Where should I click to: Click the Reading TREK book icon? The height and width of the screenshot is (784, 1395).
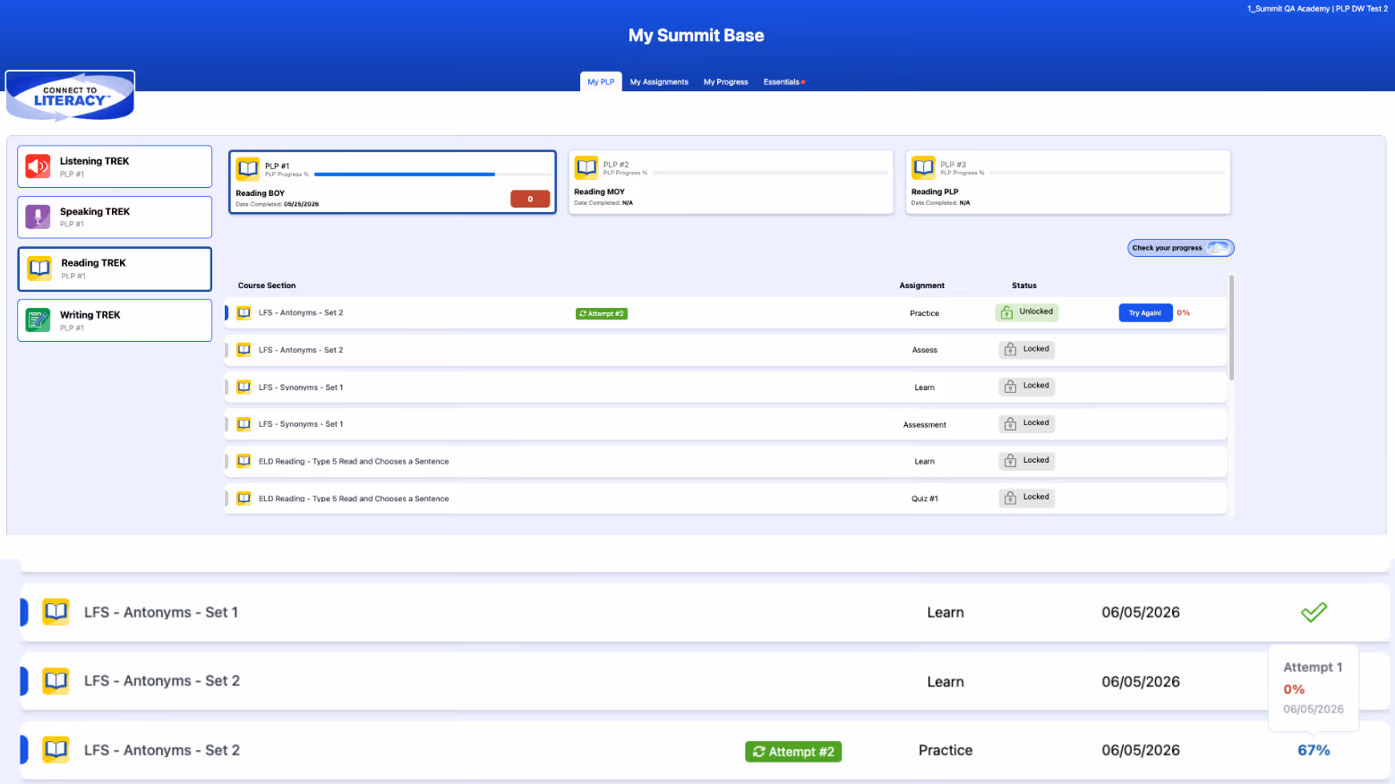[39, 268]
